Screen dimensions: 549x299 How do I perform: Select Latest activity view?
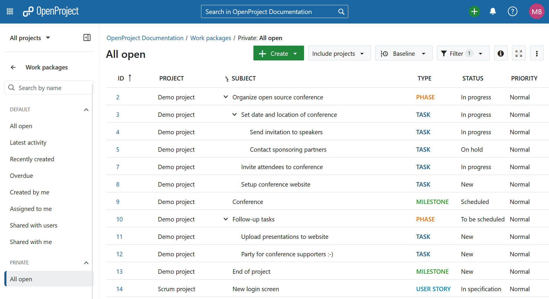[28, 143]
